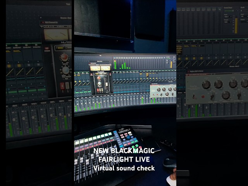Click leftmost Pultec knob on center monitor
Image resolution: width=248 pixels, height=186 pixels.
[x=158, y=90]
